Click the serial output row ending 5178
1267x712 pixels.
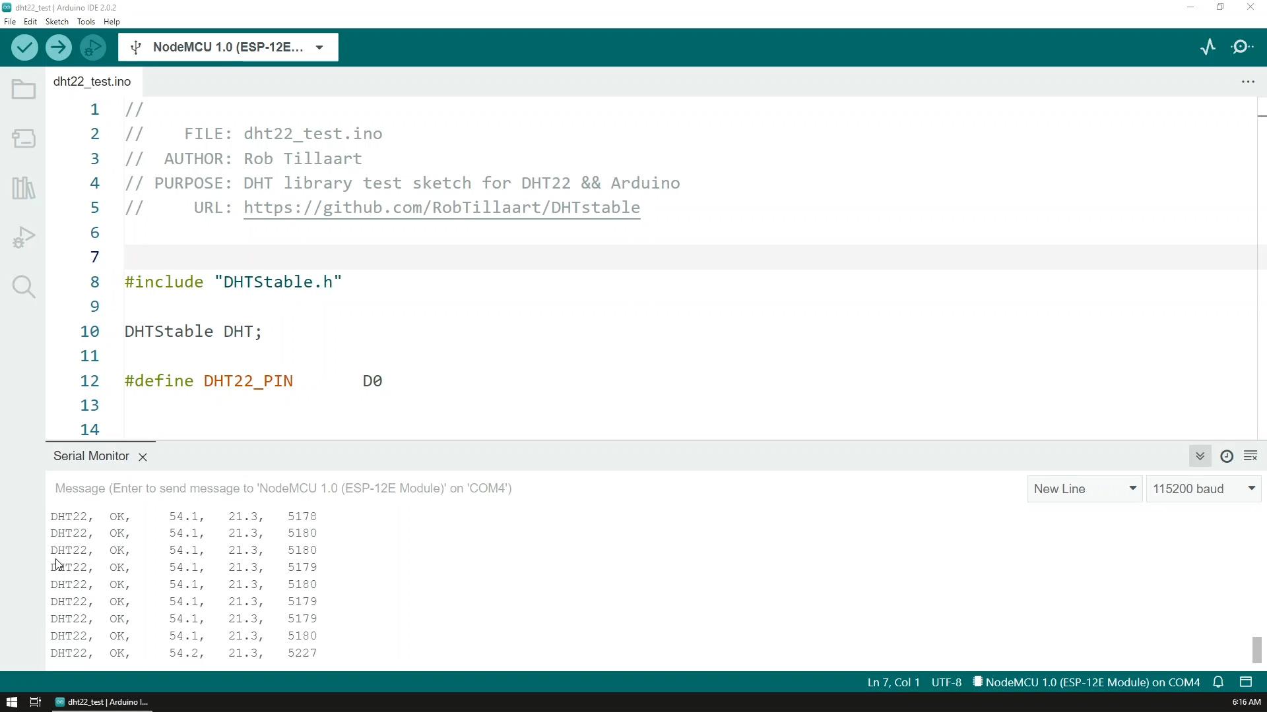coord(183,516)
